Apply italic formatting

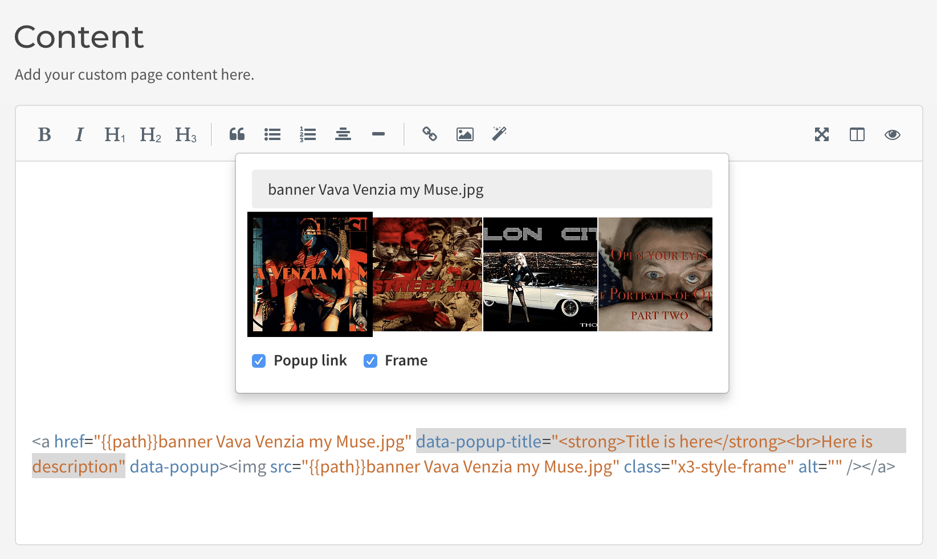pyautogui.click(x=80, y=134)
